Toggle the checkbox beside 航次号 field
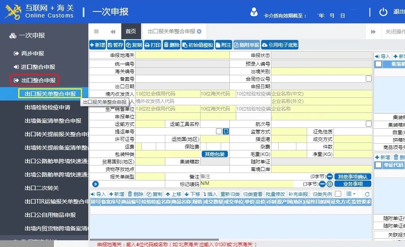The width and height of the screenshot is (405, 247). (x=369, y=124)
